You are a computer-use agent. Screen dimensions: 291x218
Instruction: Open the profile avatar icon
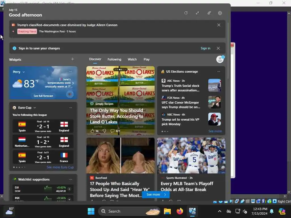[x=220, y=59]
